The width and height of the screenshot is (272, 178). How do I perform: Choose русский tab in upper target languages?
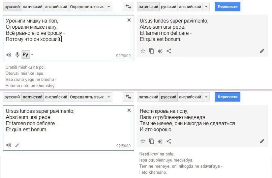pos(168,7)
